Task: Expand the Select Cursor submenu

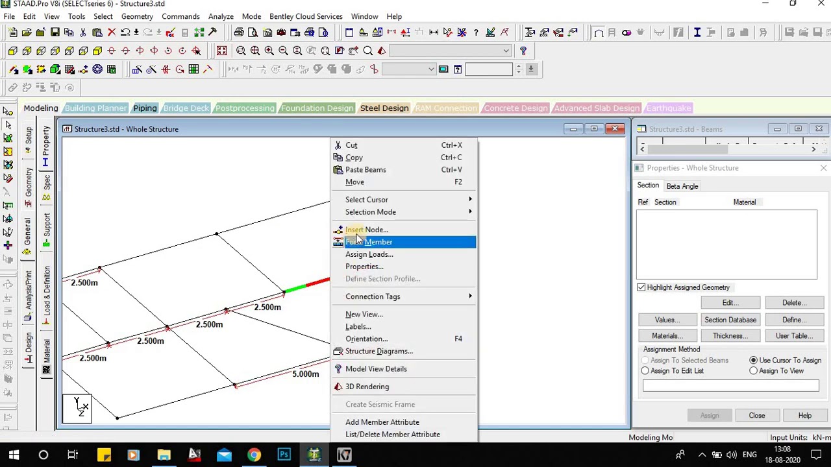Action: click(x=404, y=200)
